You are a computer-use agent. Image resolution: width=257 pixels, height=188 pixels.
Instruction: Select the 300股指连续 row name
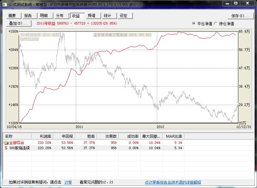pyautogui.click(x=19, y=148)
